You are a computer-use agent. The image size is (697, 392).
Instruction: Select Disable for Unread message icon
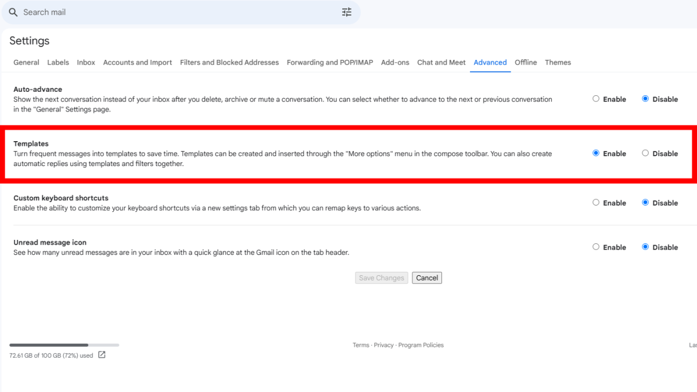pos(645,247)
